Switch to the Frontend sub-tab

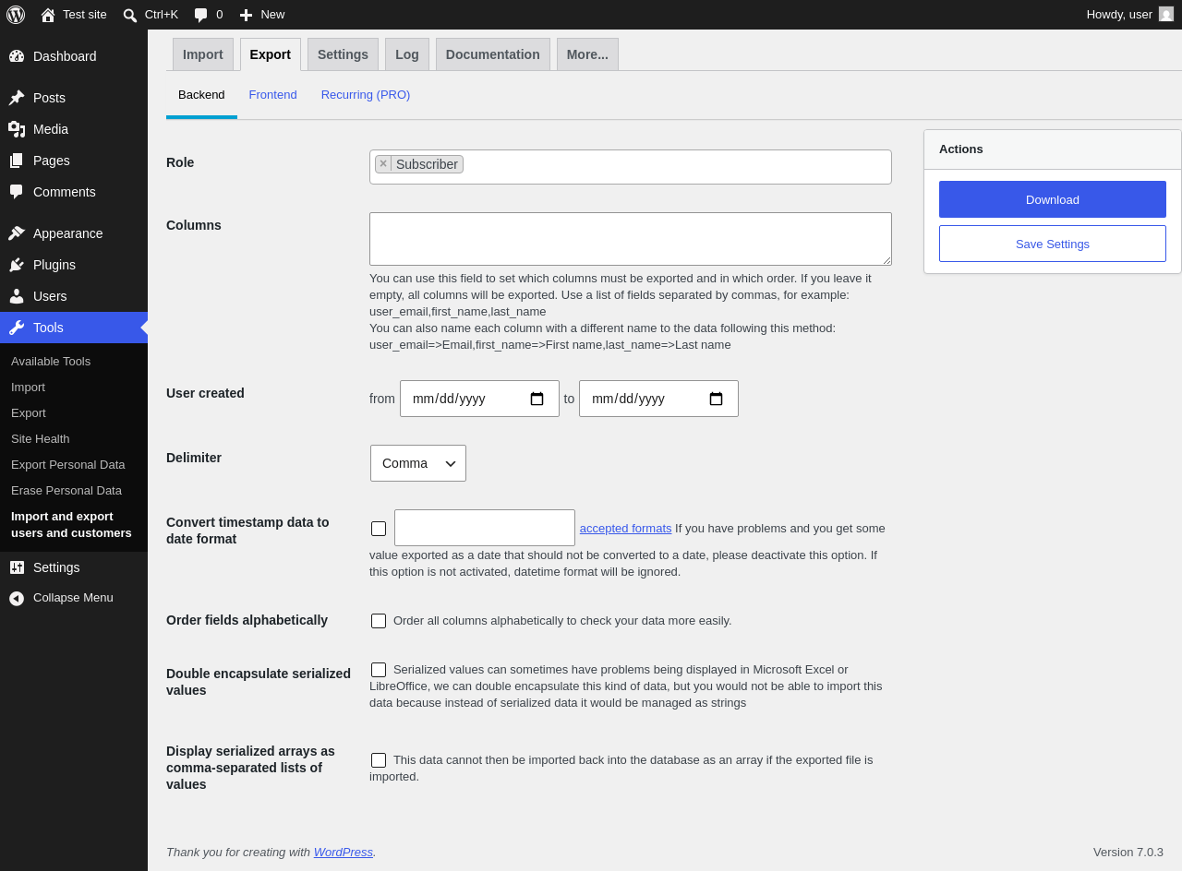click(273, 95)
